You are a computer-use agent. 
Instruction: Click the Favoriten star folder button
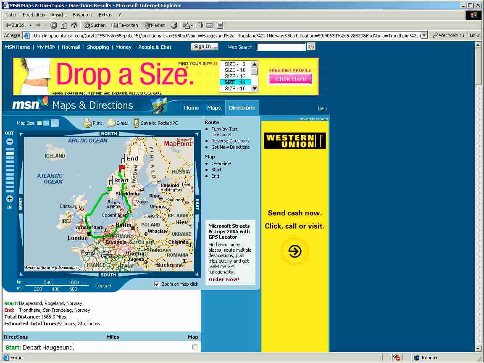coord(125,25)
